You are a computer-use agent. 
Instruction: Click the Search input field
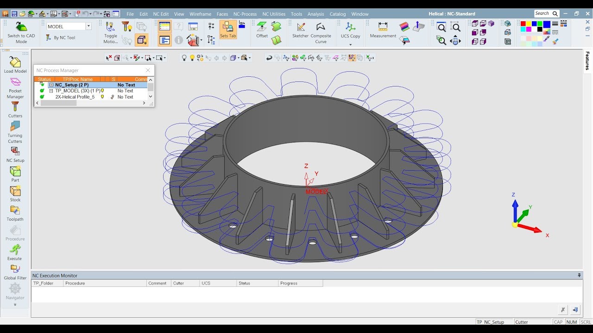[543, 14]
